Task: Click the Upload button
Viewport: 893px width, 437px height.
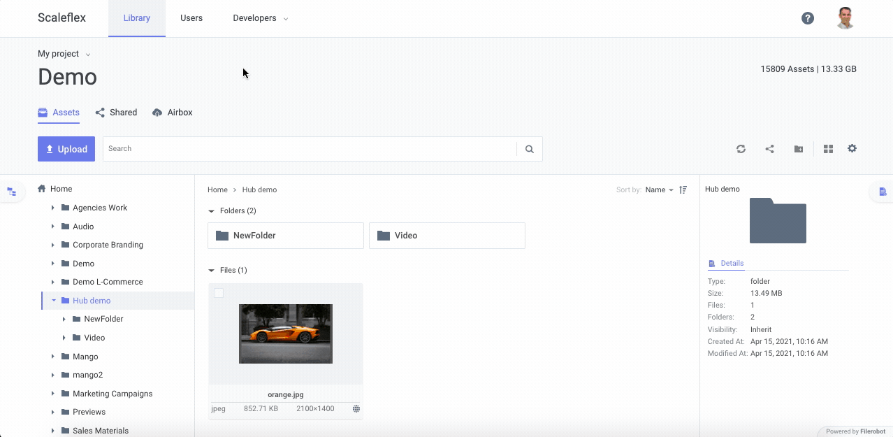Action: click(x=66, y=149)
